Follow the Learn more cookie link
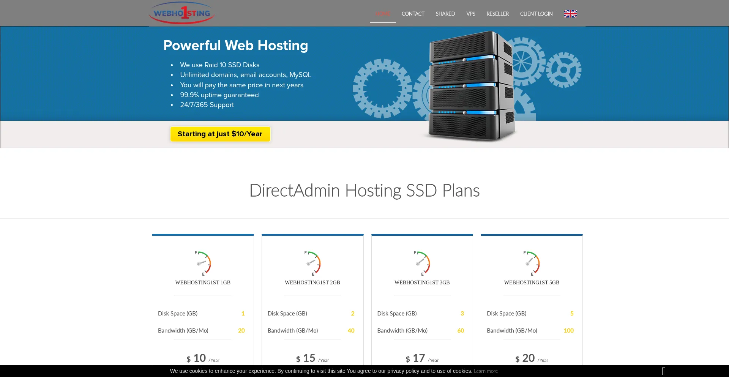 486,371
